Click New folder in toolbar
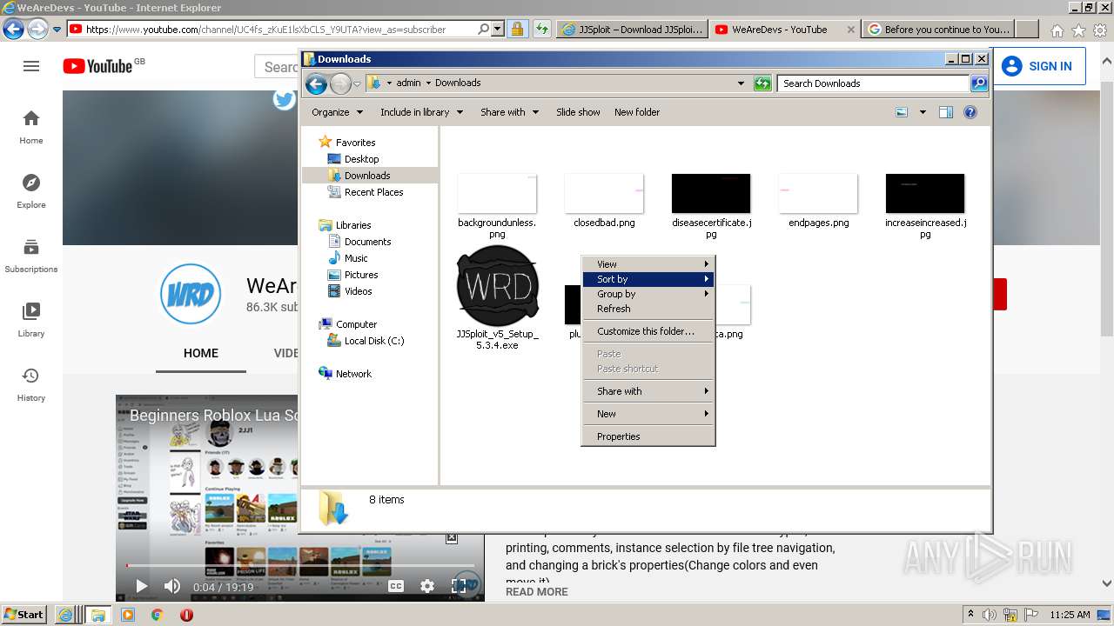1114x626 pixels. tap(637, 112)
